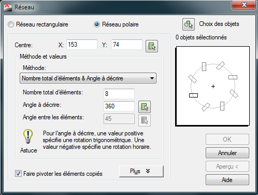Click the polar array preview image
This screenshot has width=258, height=195.
pos(212,86)
